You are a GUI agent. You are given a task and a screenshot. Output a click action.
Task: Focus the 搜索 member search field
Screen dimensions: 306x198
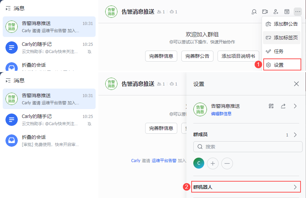tap(248, 147)
